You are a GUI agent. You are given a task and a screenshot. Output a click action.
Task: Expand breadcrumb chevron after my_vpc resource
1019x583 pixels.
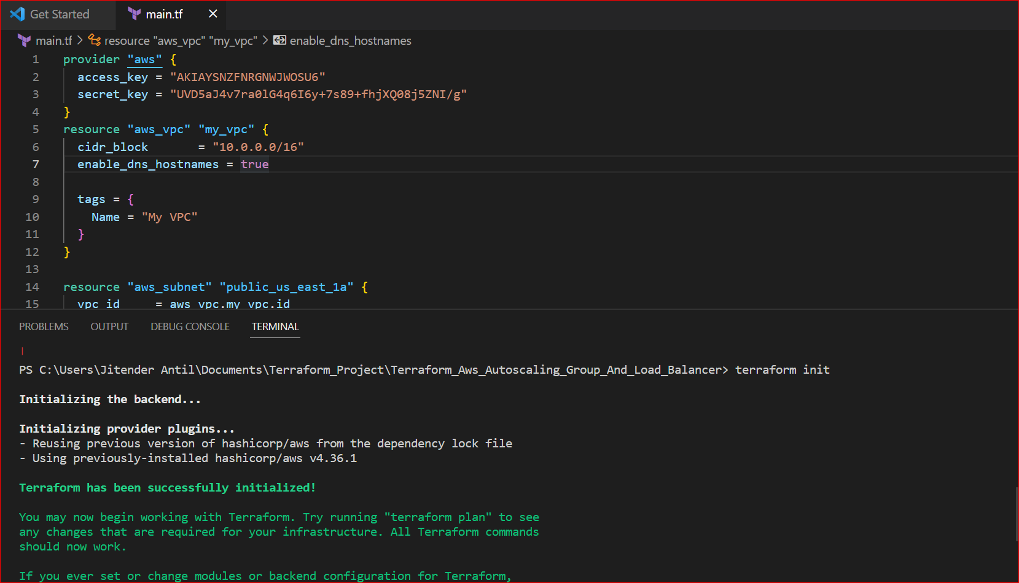[265, 41]
